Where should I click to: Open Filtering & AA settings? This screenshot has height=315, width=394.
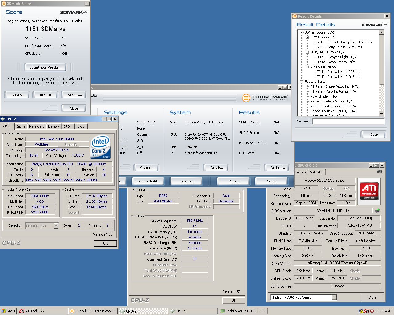click(149, 181)
